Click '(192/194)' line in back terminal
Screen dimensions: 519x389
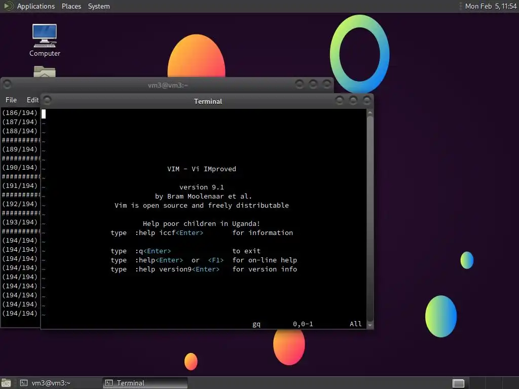point(20,204)
